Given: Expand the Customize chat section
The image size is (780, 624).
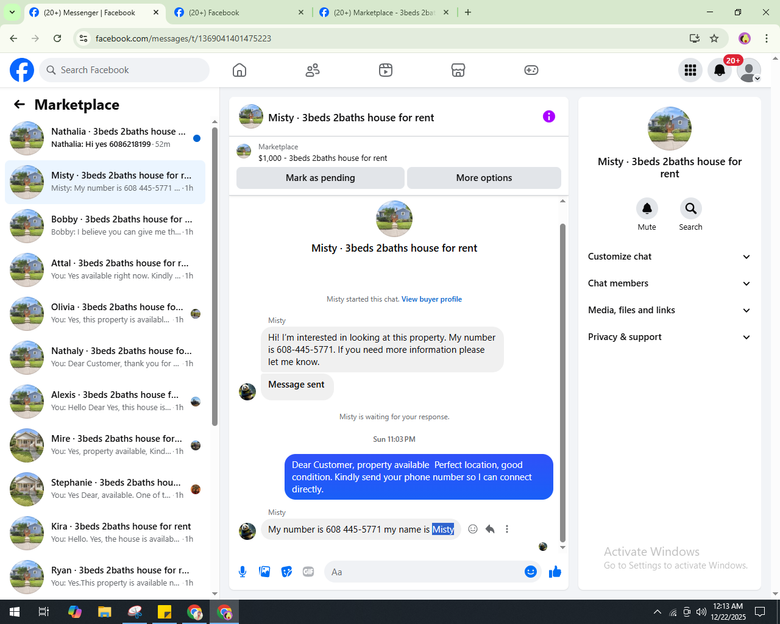Looking at the screenshot, I should (x=669, y=257).
